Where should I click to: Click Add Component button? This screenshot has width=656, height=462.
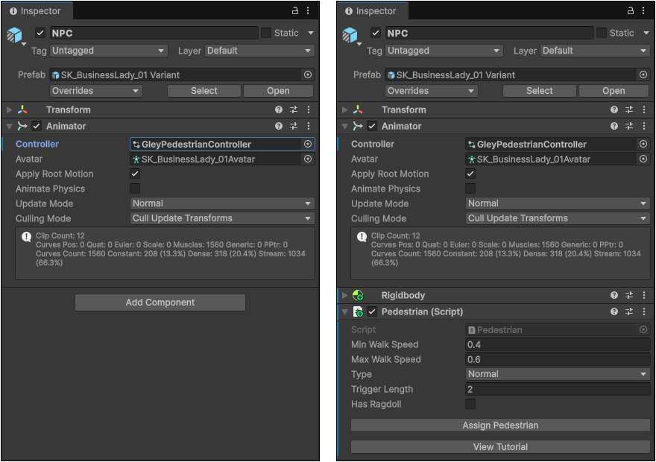160,303
